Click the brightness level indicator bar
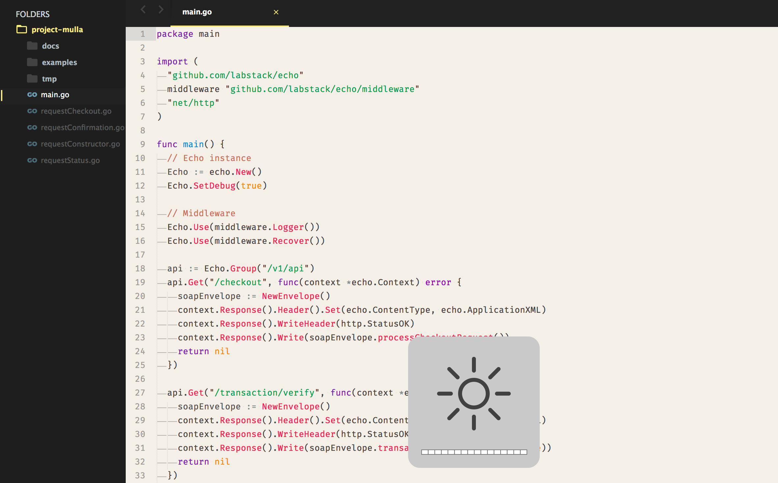This screenshot has height=483, width=778. pyautogui.click(x=474, y=452)
